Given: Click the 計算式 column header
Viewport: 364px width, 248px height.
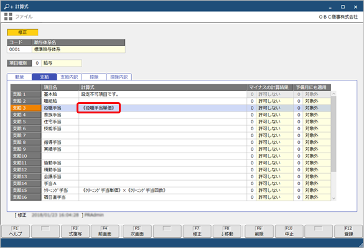Looking at the screenshot, I should [162, 87].
